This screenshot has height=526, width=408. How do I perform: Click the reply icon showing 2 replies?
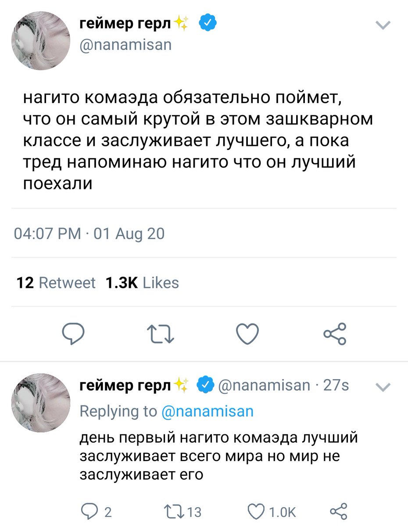(97, 512)
